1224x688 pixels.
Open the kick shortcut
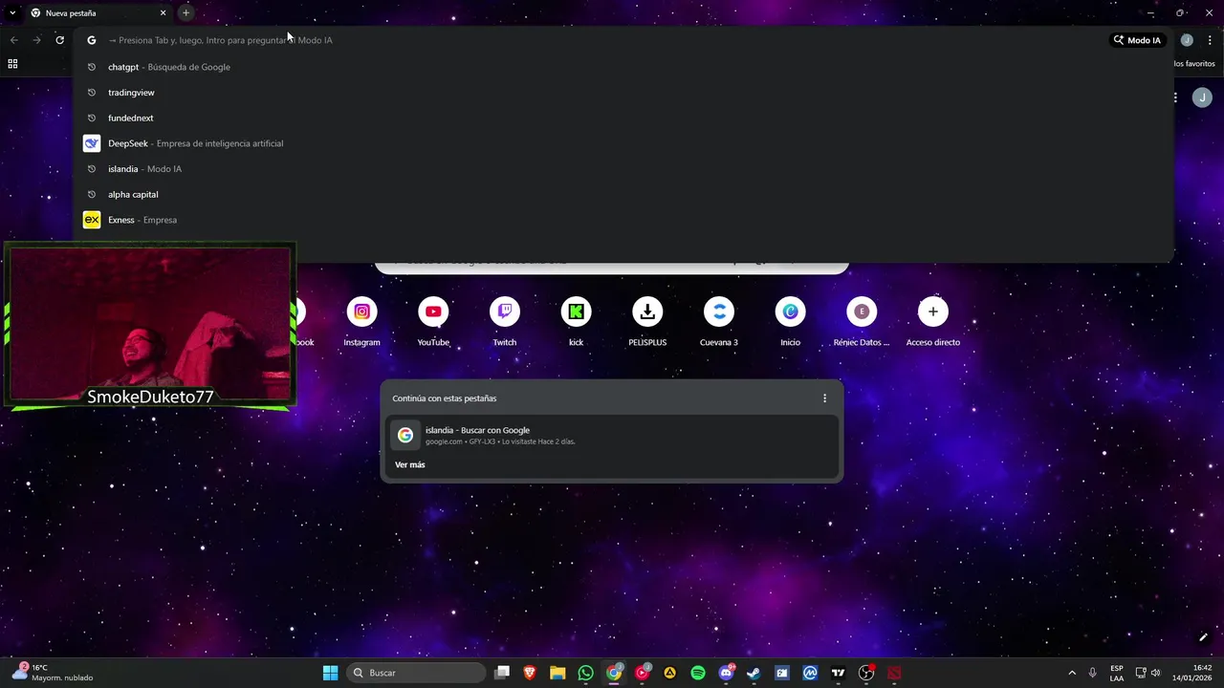(576, 321)
